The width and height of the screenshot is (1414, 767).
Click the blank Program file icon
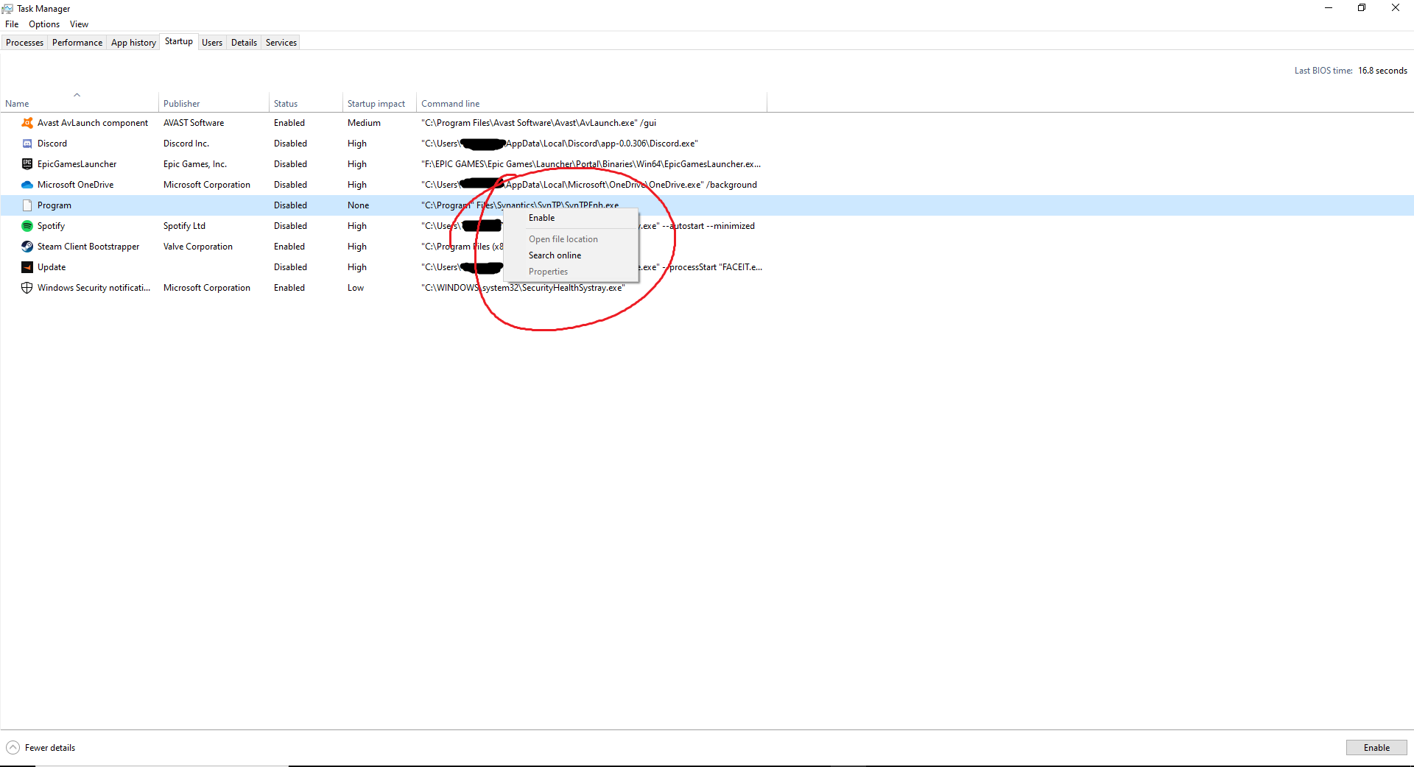tap(27, 205)
